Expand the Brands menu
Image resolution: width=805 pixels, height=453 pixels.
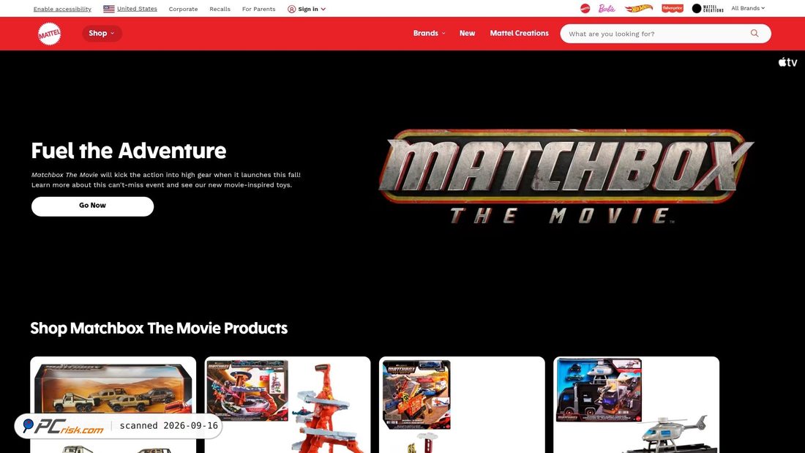point(429,34)
